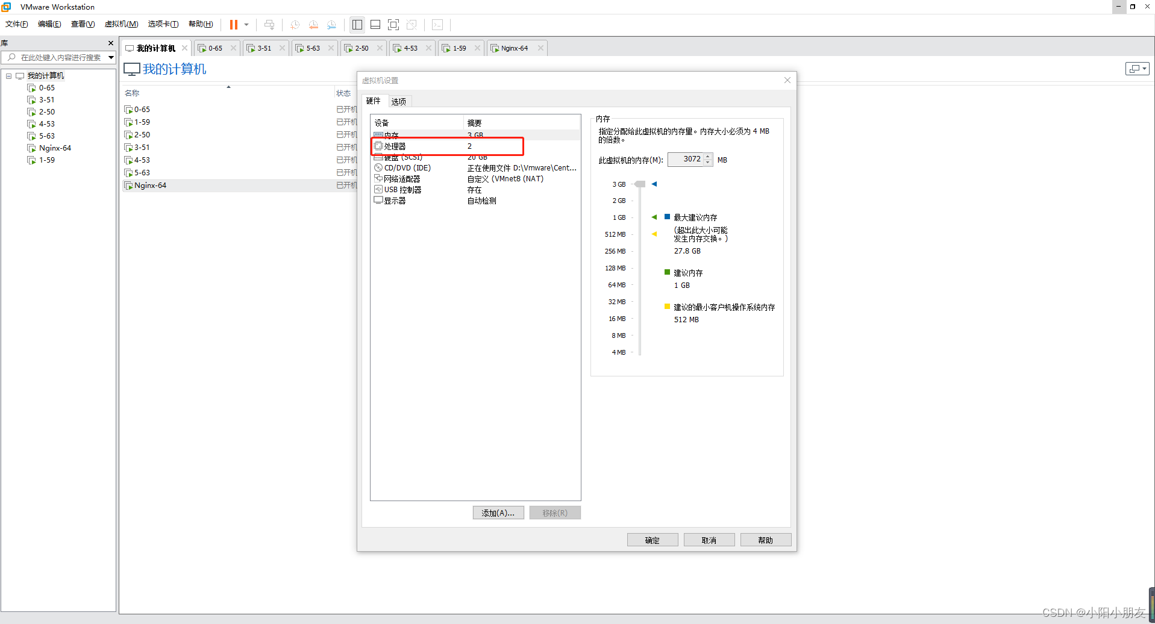Screen dimensions: 1155x624
Task: Select the 内存 device row
Action: 475,135
